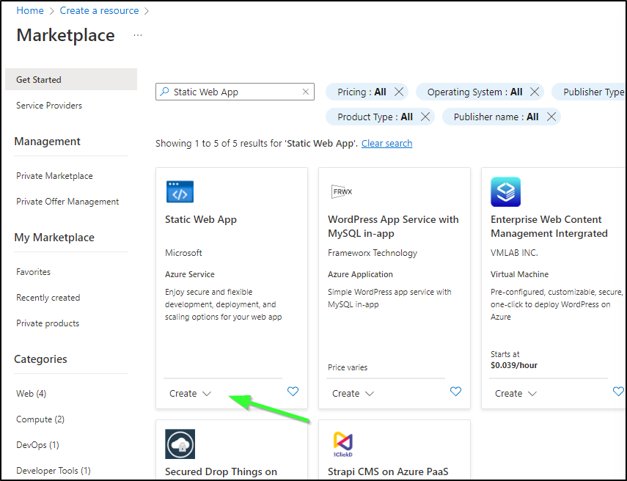The height and width of the screenshot is (481, 627).
Task: Favorite the WordPress App Service with heart icon
Action: pos(455,392)
